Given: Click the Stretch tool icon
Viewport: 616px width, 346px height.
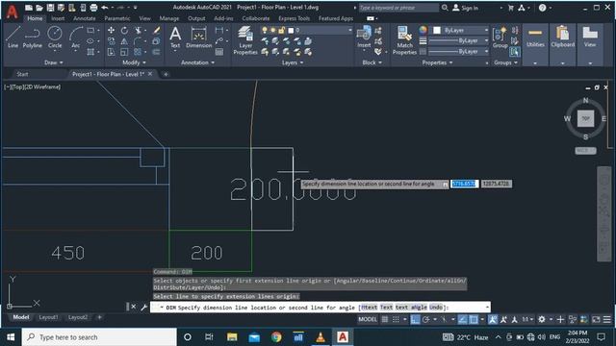Looking at the screenshot, I should [112, 52].
